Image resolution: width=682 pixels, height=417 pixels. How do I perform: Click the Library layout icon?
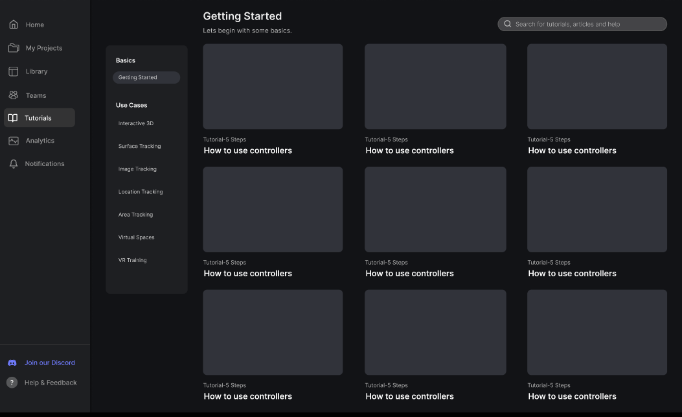(x=14, y=71)
